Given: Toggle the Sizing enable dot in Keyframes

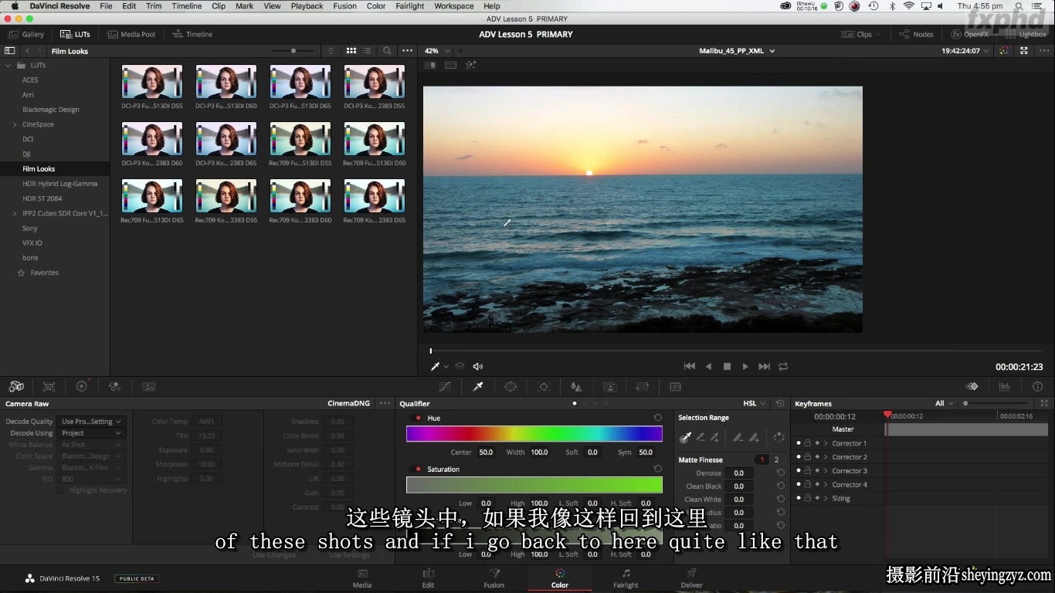Looking at the screenshot, I should click(799, 498).
